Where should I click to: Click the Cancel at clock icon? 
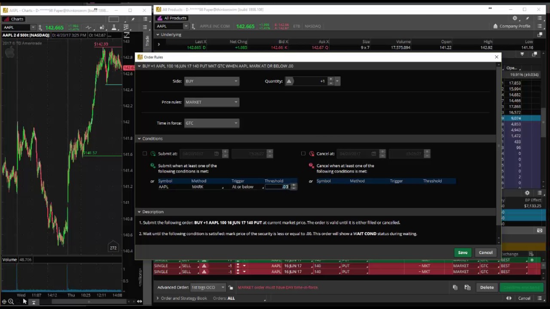coord(312,154)
